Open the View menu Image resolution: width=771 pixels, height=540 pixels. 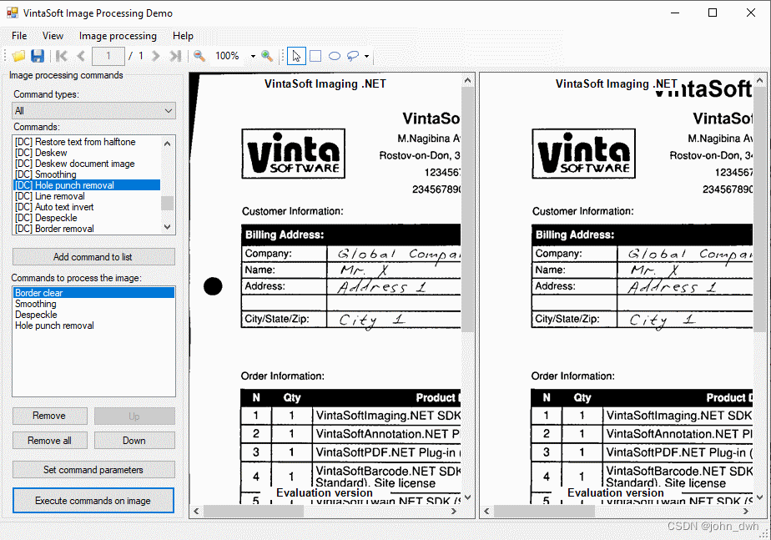click(x=53, y=36)
